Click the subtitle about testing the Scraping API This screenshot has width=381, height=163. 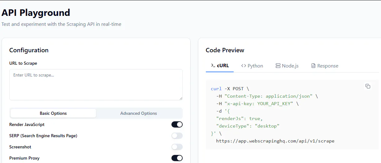(x=61, y=24)
